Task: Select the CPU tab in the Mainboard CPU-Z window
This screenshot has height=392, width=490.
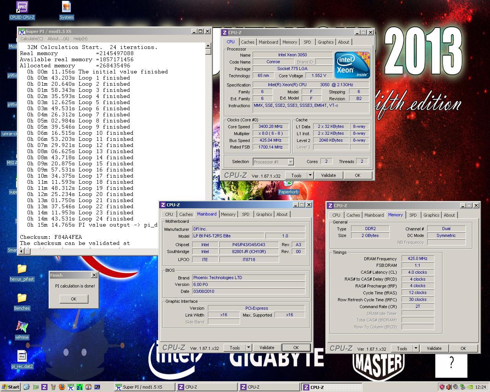Action: [x=169, y=214]
